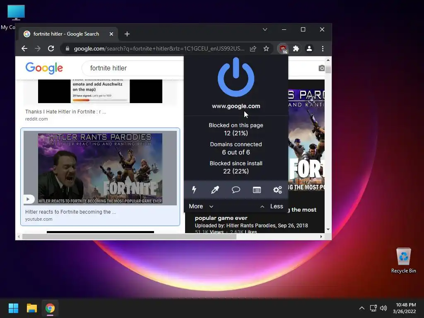Search by image camera icon

pyautogui.click(x=321, y=68)
